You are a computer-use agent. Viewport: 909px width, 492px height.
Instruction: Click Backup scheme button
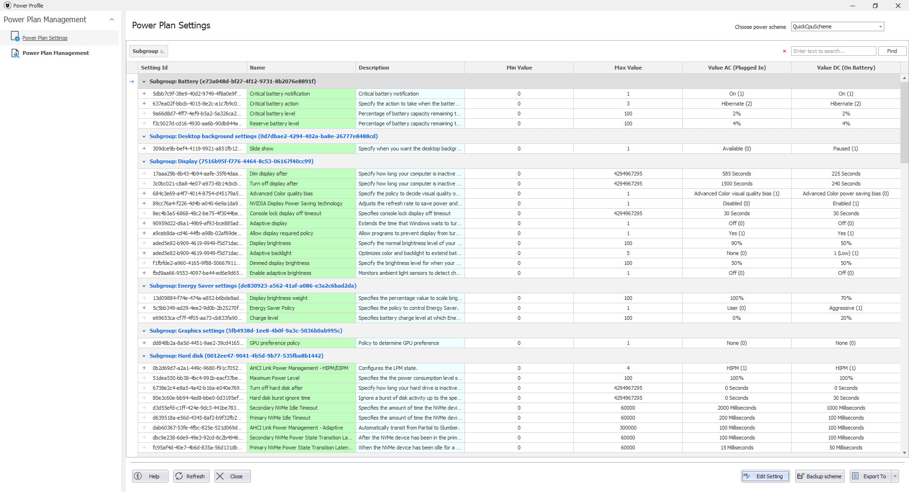click(820, 476)
